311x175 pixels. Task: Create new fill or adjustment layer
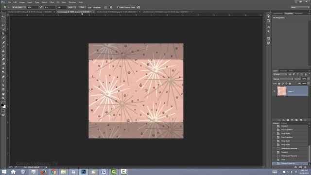point(292,120)
